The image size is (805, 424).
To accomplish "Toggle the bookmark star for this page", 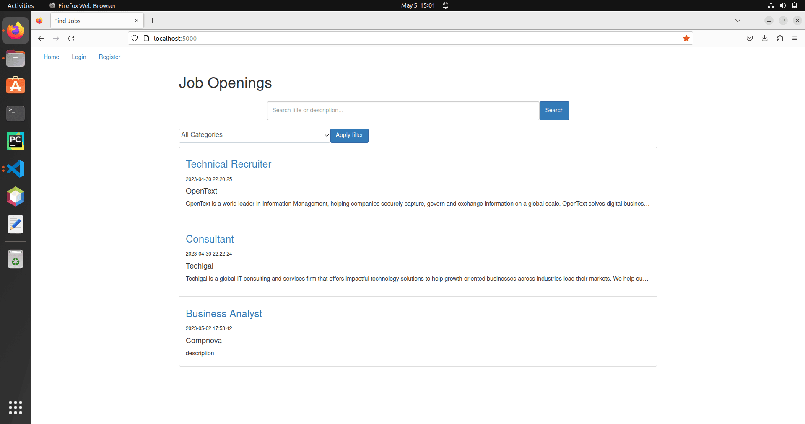I will (686, 38).
